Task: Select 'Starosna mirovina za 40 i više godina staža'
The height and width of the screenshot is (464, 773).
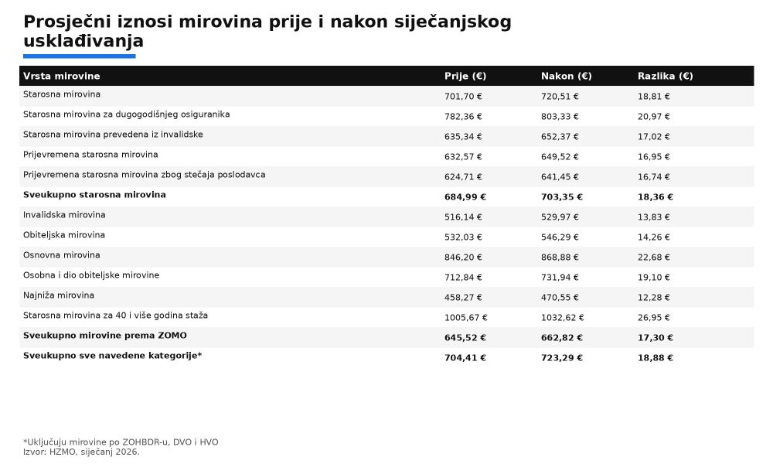Action: (115, 316)
